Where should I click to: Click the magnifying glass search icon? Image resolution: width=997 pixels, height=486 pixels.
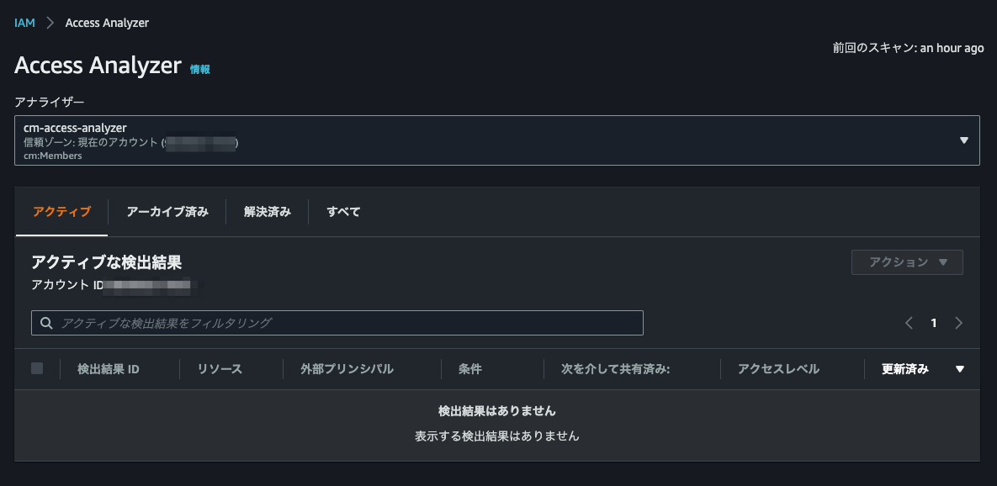tap(46, 323)
